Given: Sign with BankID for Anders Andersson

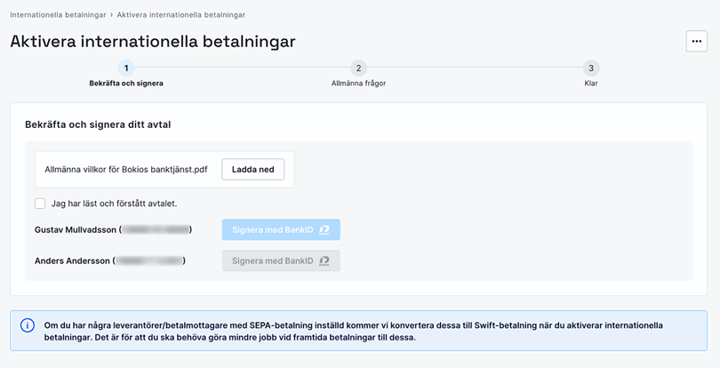Looking at the screenshot, I should [281, 260].
